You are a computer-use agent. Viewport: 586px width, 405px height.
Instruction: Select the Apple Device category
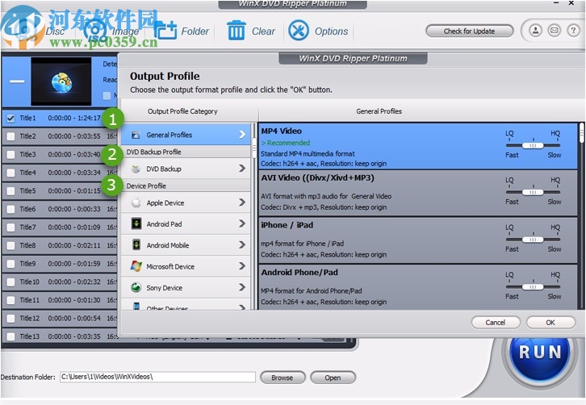pyautogui.click(x=186, y=202)
